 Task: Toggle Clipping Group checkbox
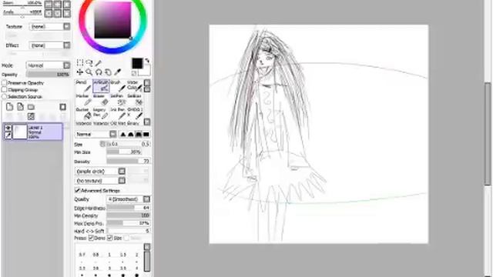click(x=4, y=90)
